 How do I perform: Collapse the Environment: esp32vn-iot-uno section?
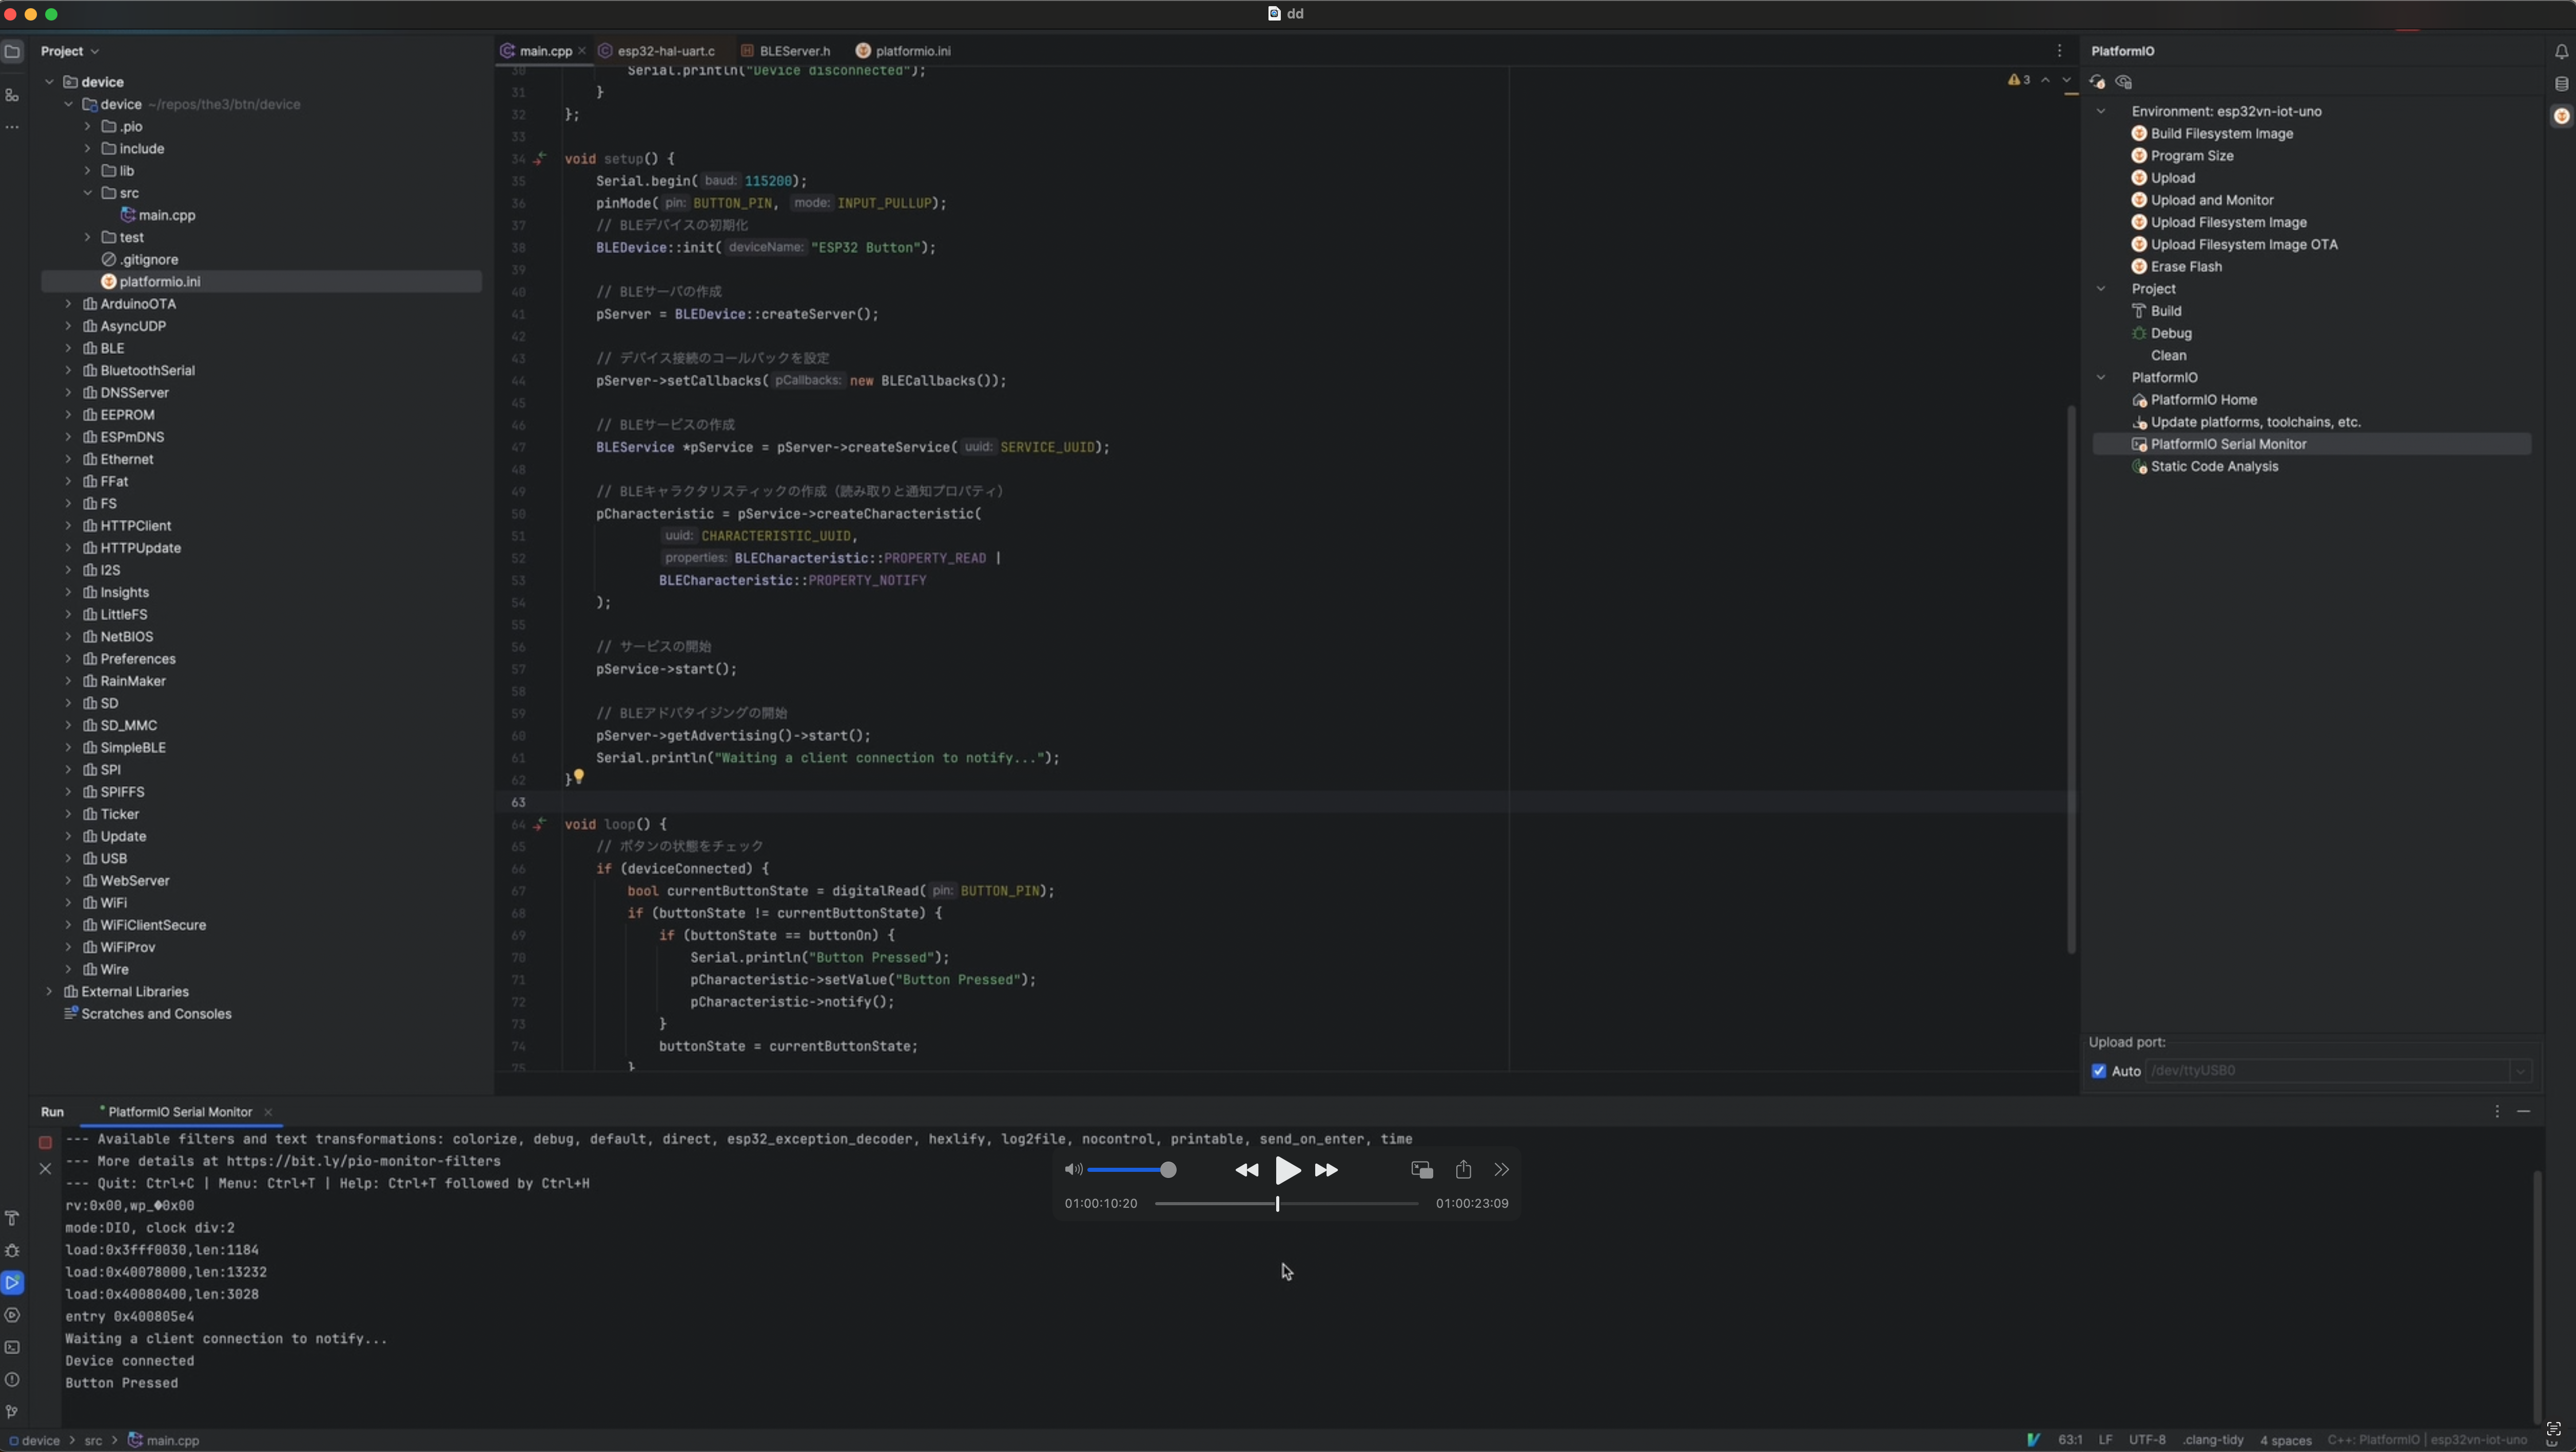(2100, 111)
